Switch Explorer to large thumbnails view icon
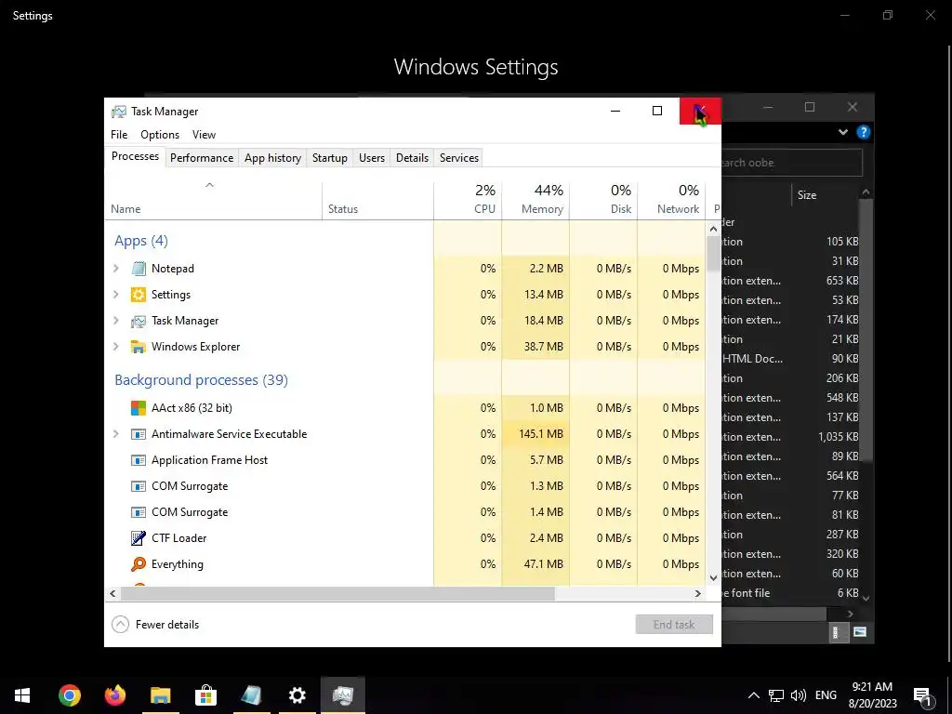Image resolution: width=952 pixels, height=714 pixels. (860, 632)
